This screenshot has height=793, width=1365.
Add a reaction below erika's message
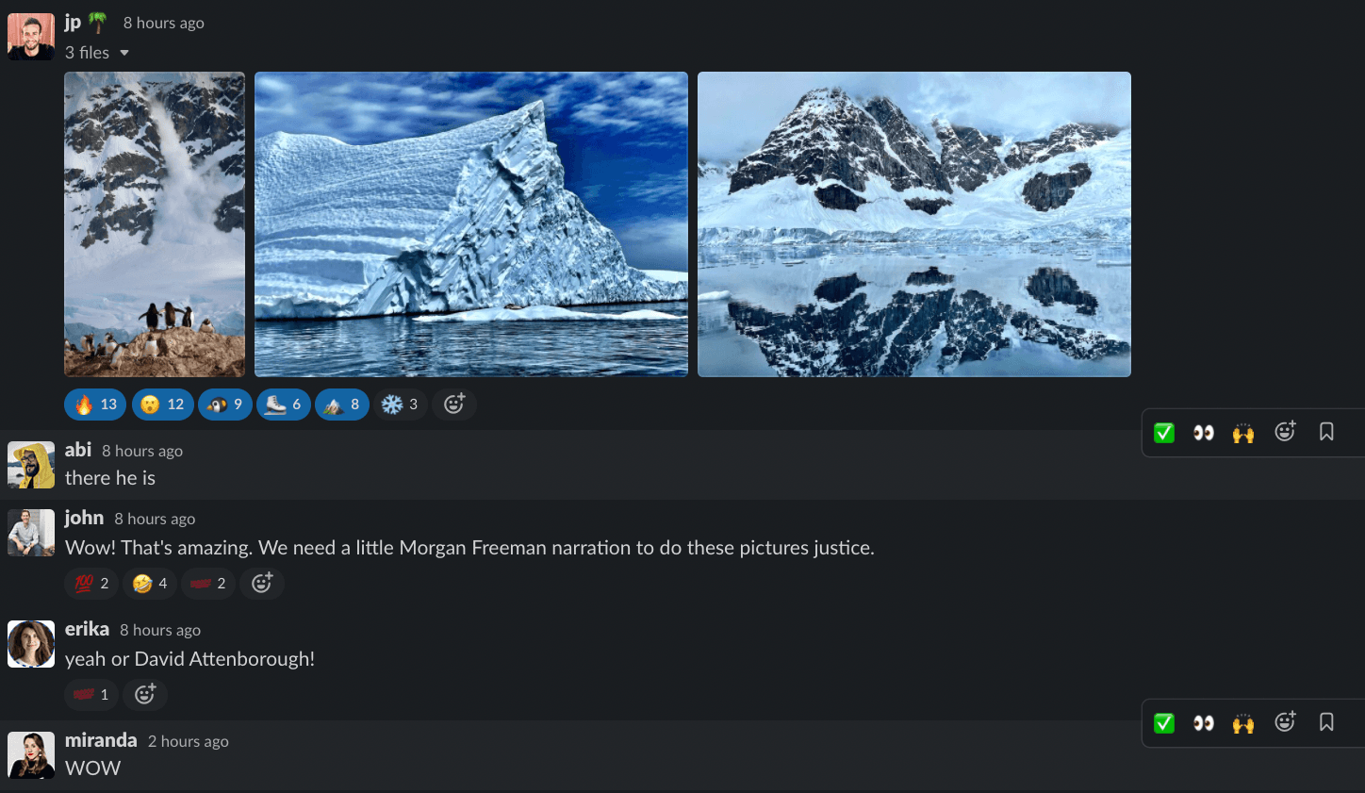coord(145,695)
